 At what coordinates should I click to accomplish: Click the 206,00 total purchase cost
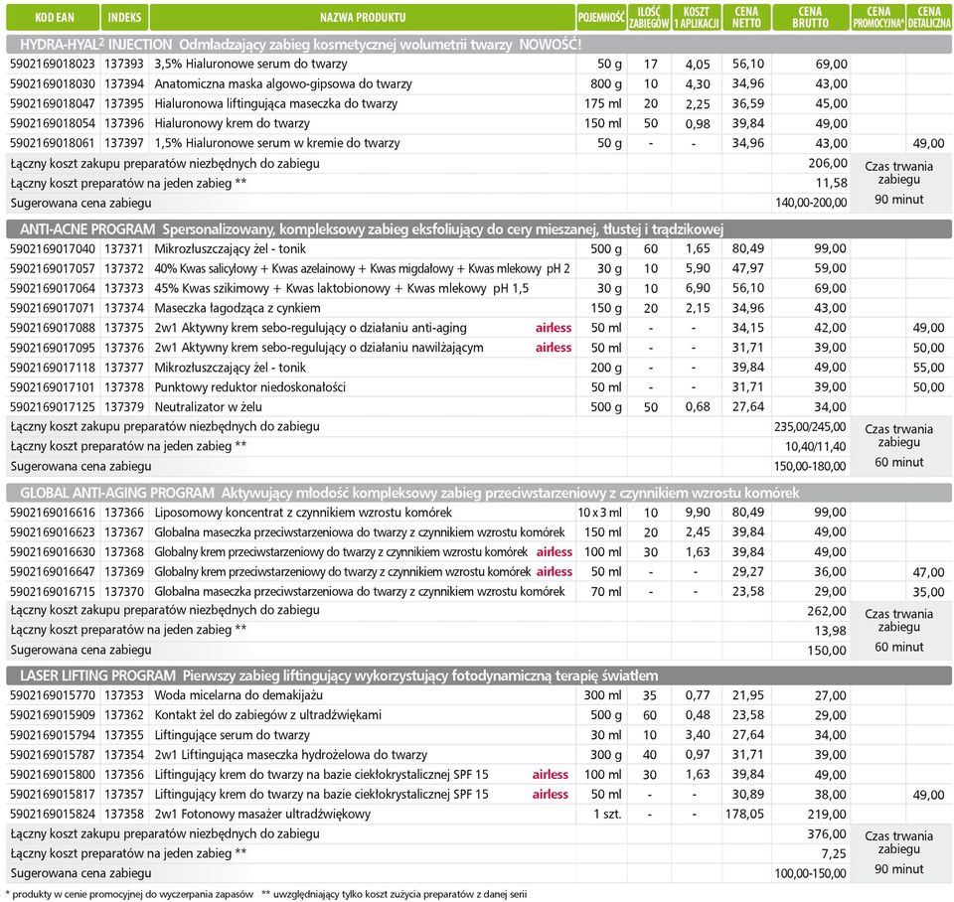(x=828, y=163)
